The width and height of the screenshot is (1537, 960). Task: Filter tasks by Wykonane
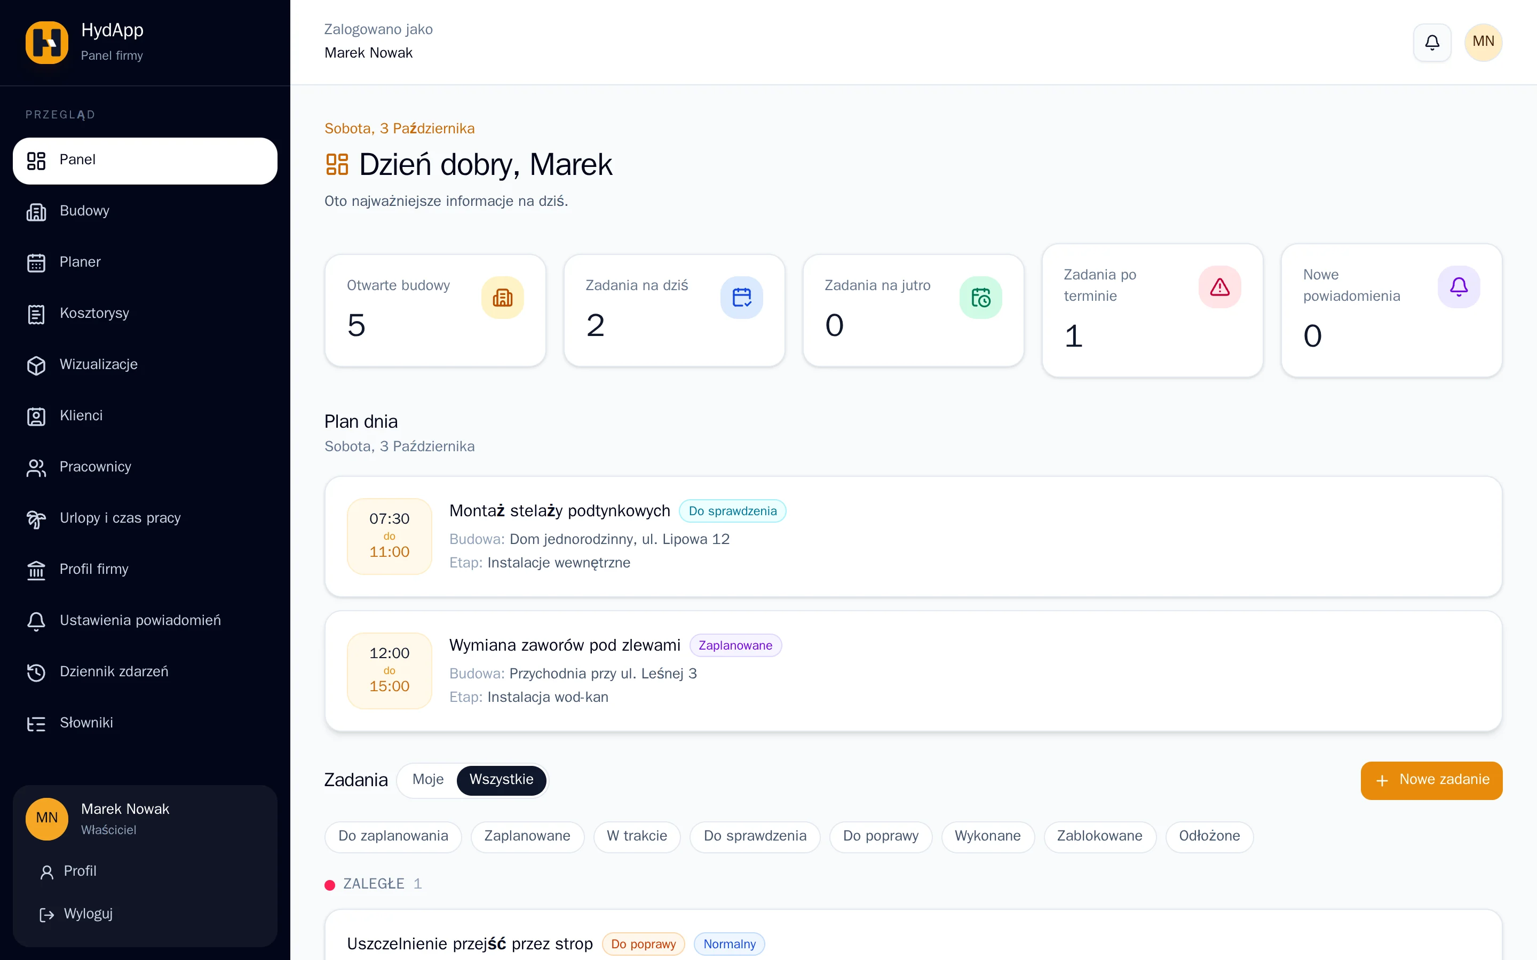(x=988, y=836)
